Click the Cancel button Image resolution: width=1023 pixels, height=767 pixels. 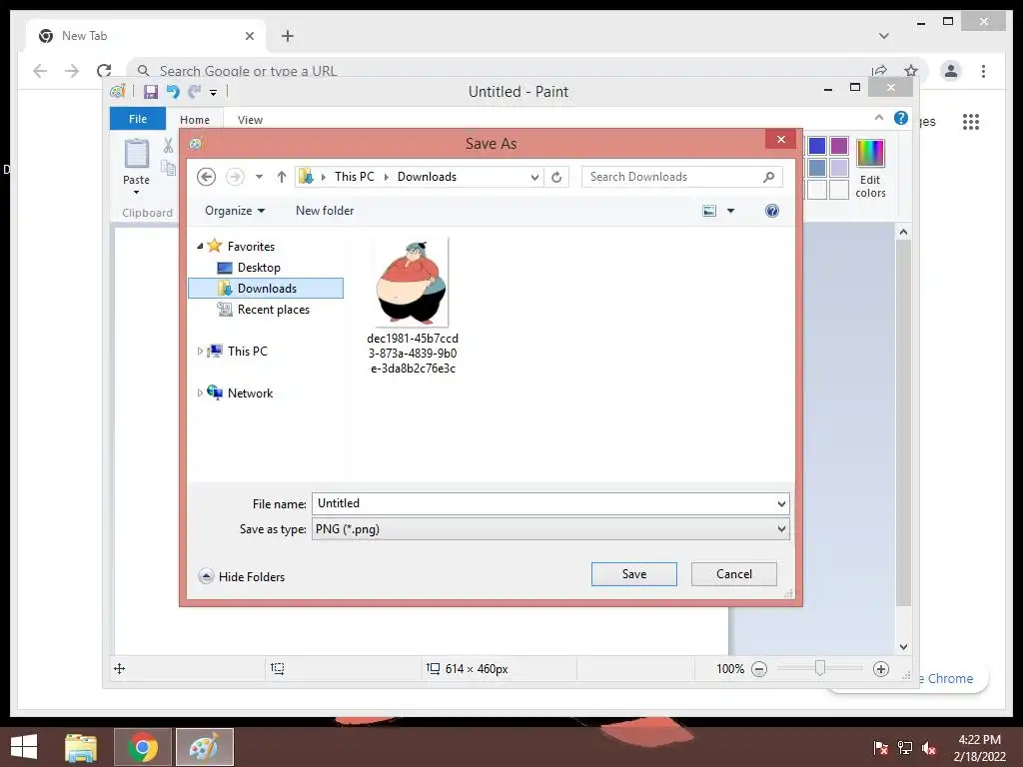pos(734,574)
